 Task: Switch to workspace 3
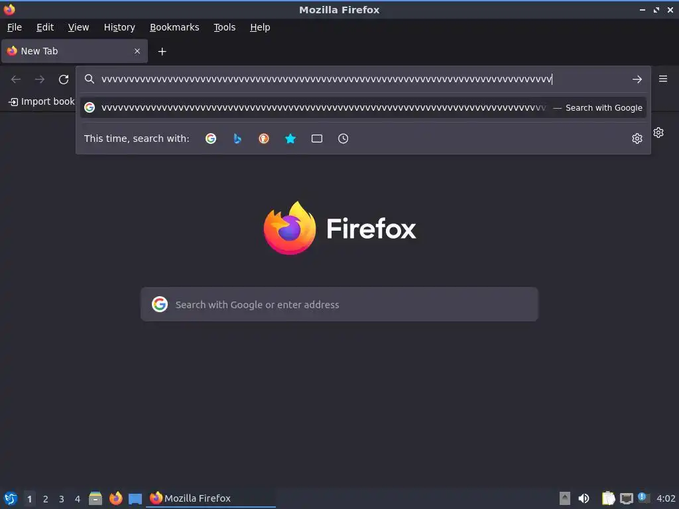click(x=62, y=499)
